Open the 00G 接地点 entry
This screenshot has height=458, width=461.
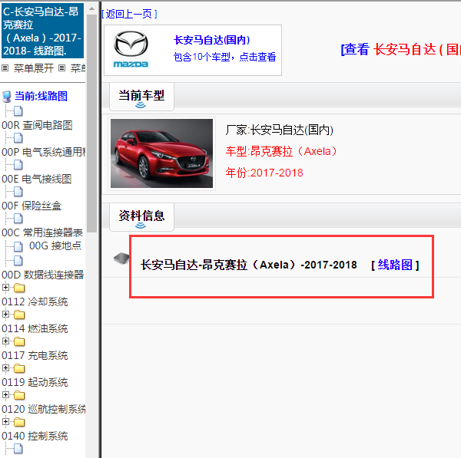55,245
